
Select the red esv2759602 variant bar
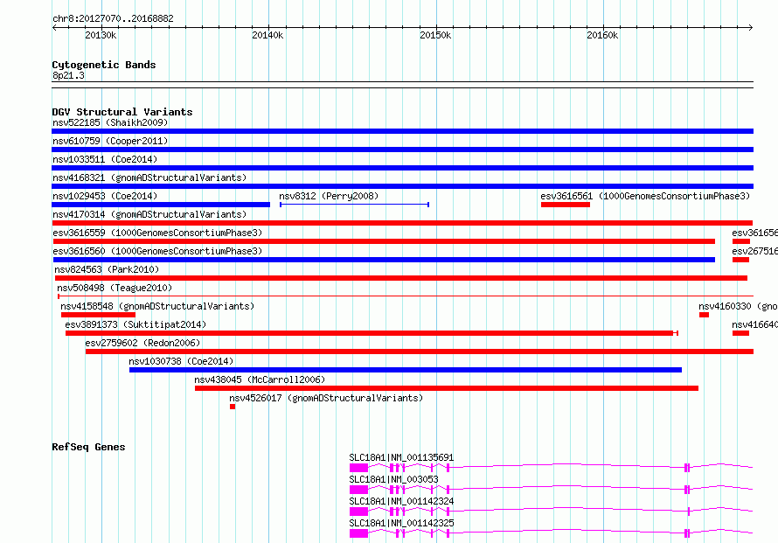click(x=420, y=352)
